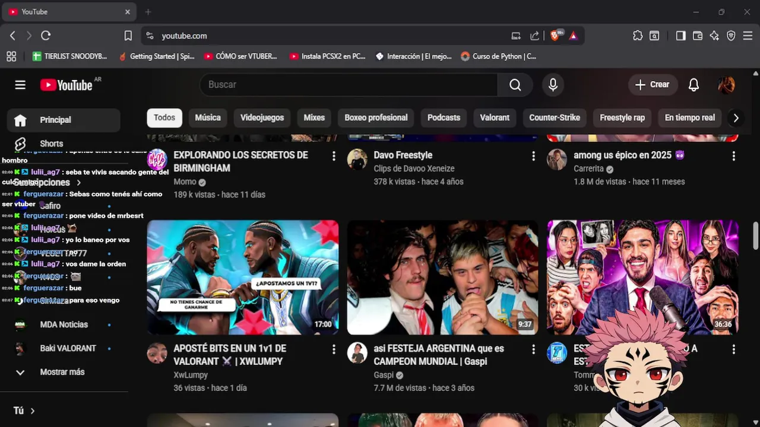This screenshot has width=760, height=427.
Task: Open options menu for among us épico video
Action: [x=733, y=156]
